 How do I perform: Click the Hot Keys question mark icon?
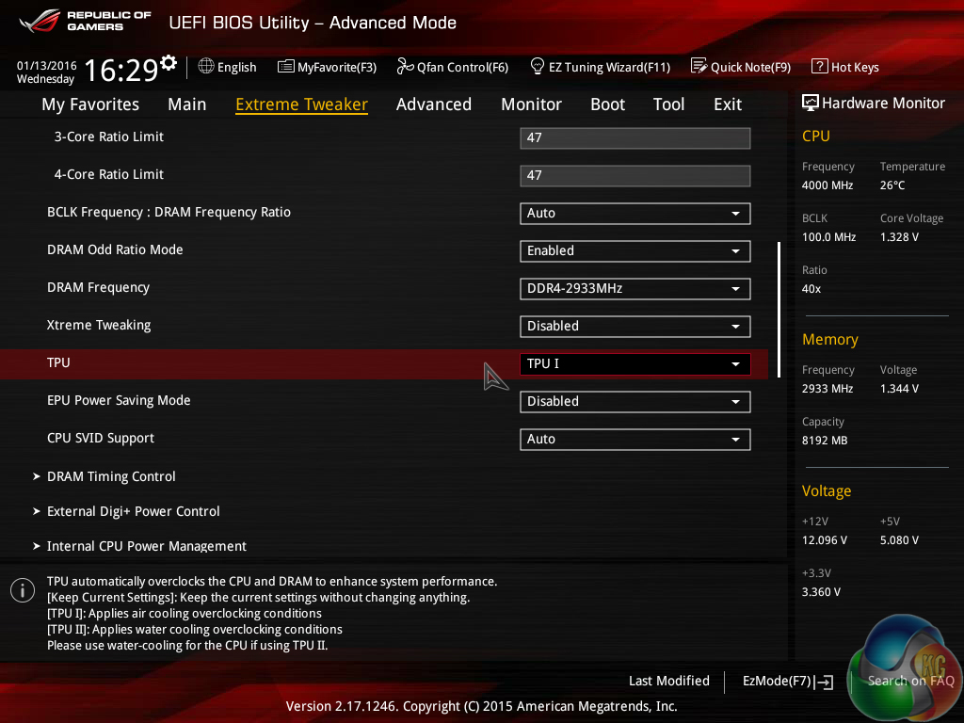point(820,66)
